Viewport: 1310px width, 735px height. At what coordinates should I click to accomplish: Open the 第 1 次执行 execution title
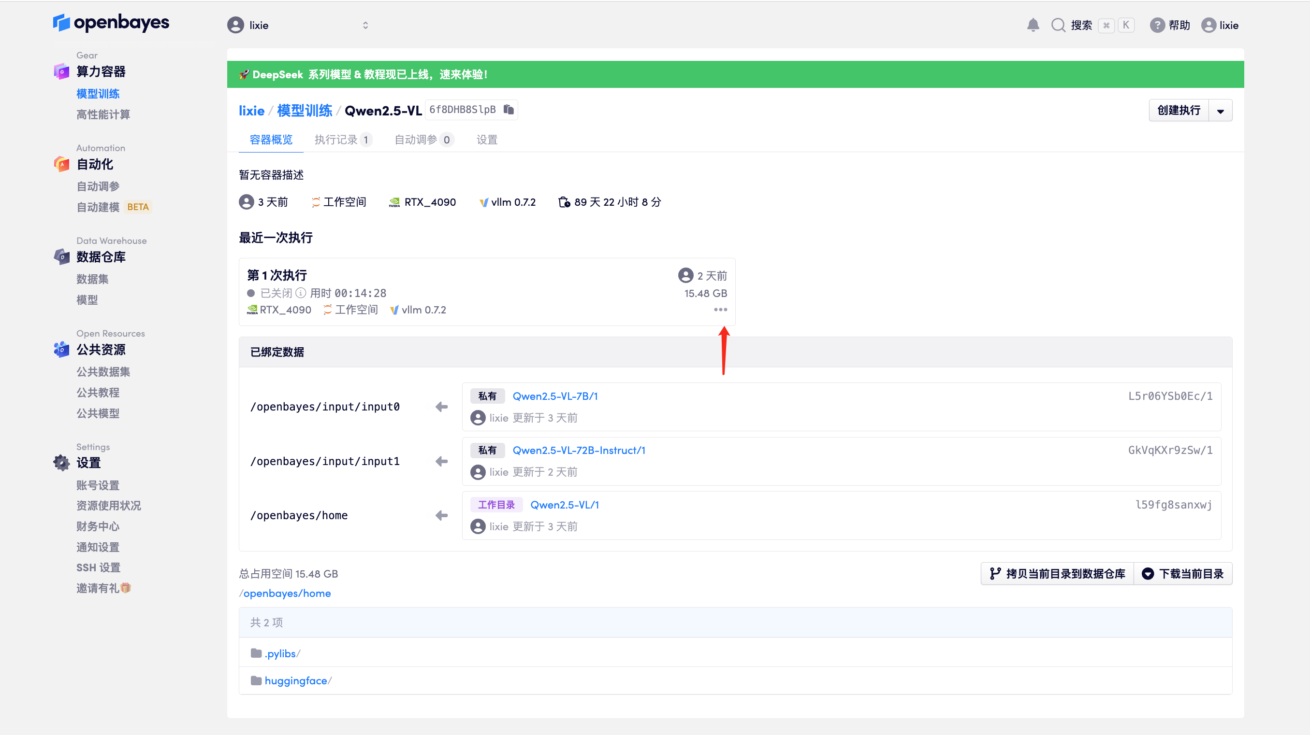[277, 275]
